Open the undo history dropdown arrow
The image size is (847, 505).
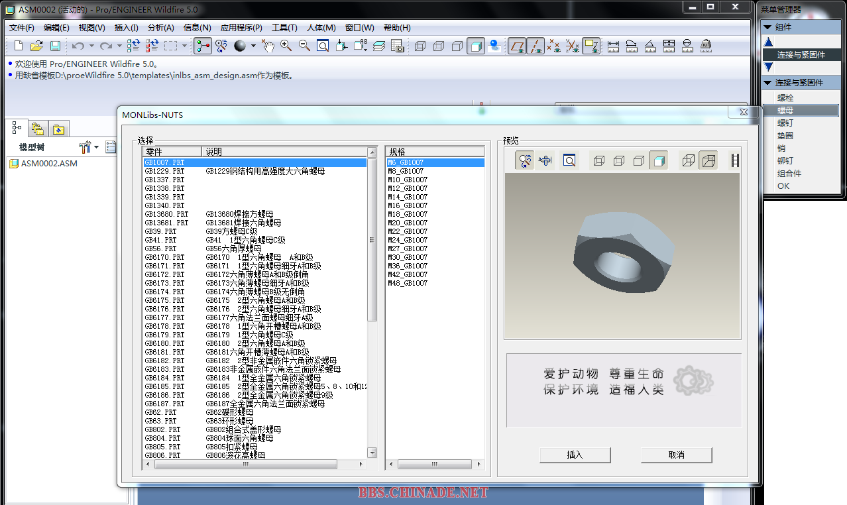coord(91,46)
